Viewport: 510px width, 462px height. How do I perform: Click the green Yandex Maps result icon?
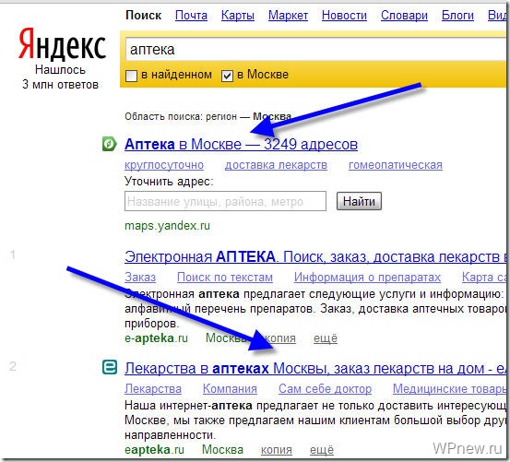tap(109, 144)
